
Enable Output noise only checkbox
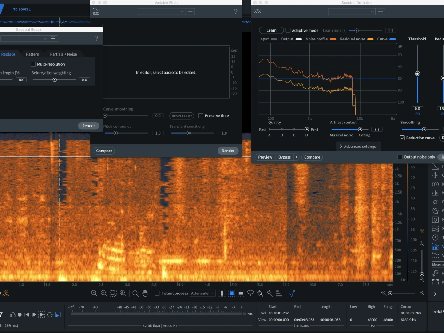point(400,157)
